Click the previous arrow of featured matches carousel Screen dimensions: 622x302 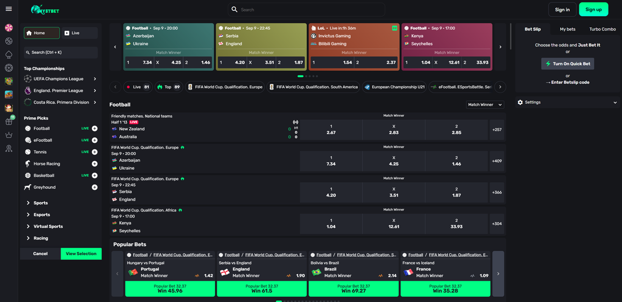pos(115,47)
